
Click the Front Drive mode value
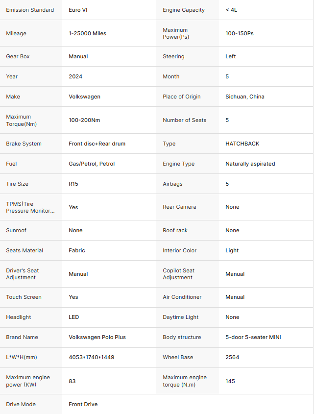pyautogui.click(x=83, y=404)
